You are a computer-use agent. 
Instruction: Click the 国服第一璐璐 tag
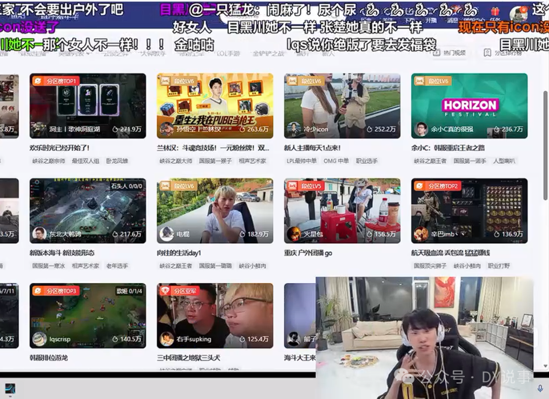click(216, 266)
